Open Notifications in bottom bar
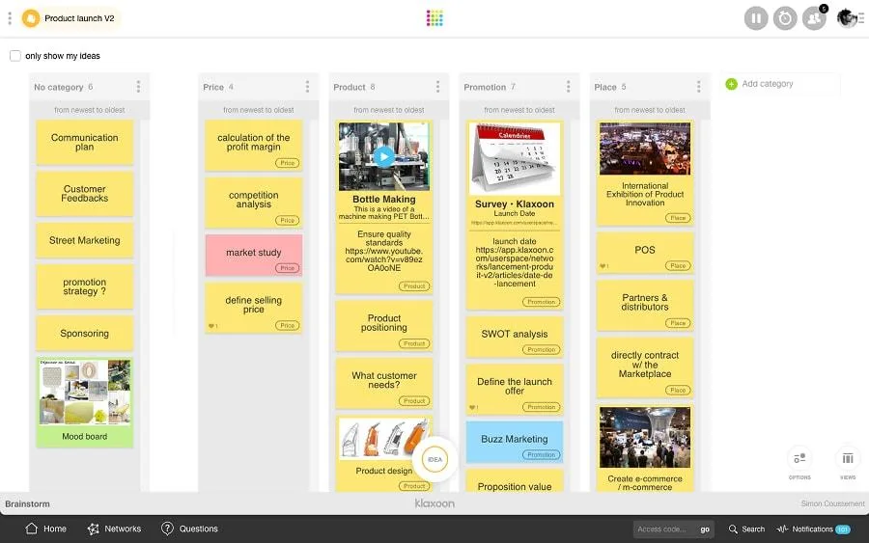Screen dimensions: 869x543 click(x=813, y=529)
